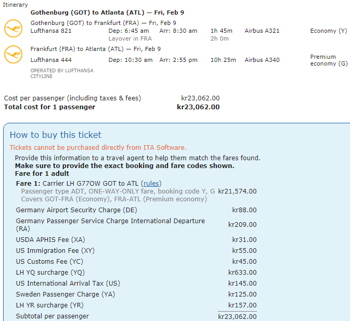Click cabin class 'Economy (Y)'
The image size is (350, 321).
329,31
